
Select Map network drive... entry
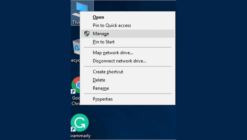[127, 53]
